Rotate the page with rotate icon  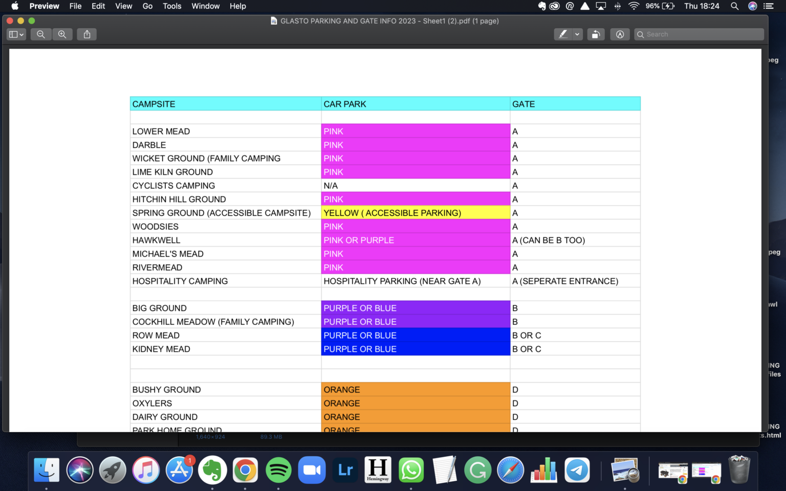click(596, 34)
